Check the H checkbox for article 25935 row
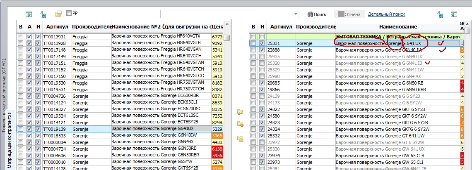Screen dimensions: 472x170 point(262,57)
